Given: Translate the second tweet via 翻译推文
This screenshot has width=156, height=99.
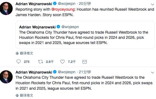Looking at the screenshot, I should (26, 95).
